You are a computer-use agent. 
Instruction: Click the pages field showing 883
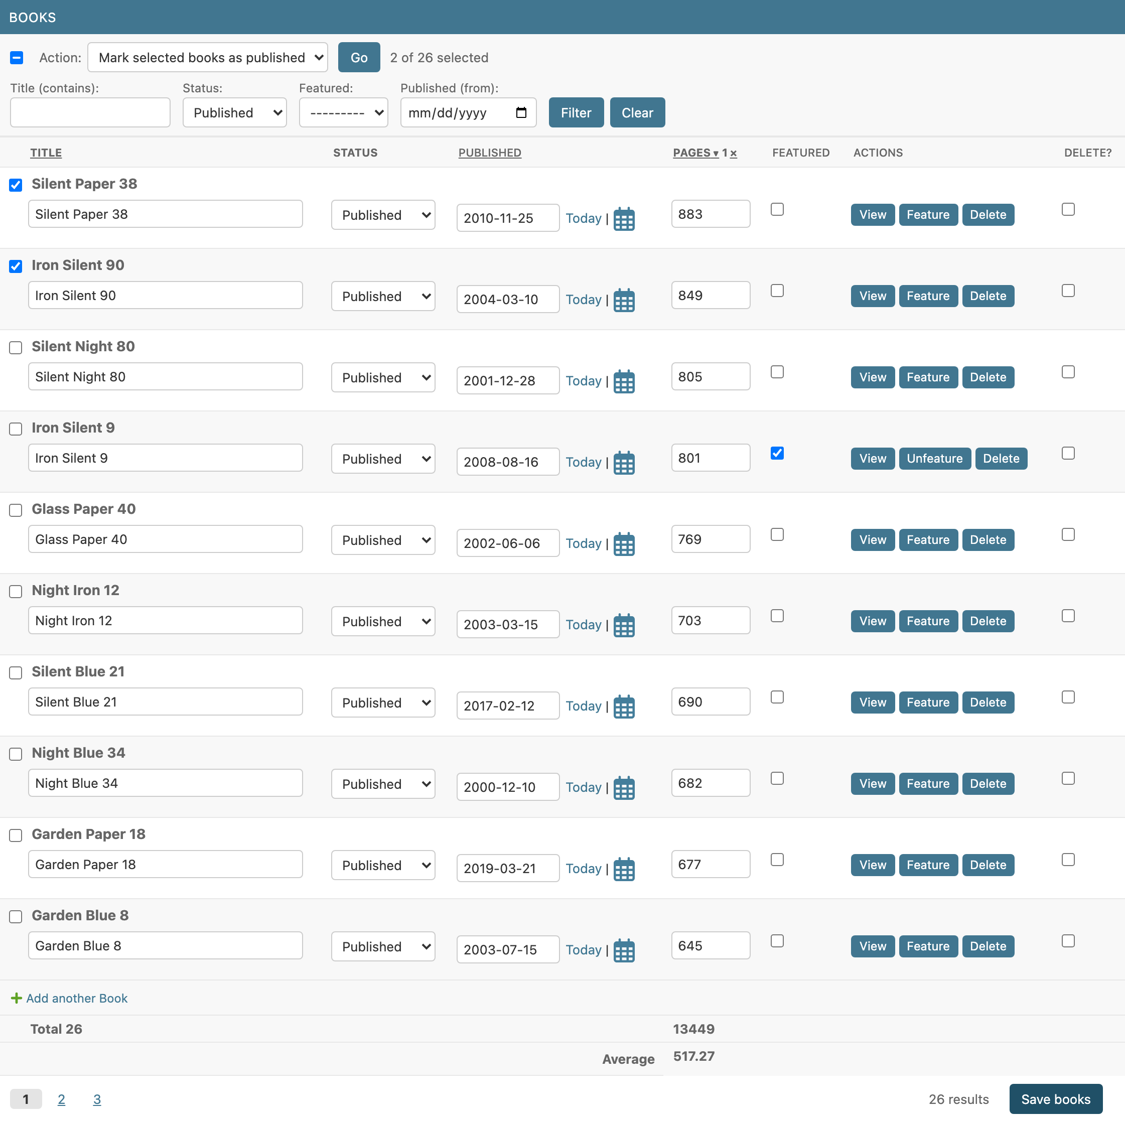tap(711, 214)
